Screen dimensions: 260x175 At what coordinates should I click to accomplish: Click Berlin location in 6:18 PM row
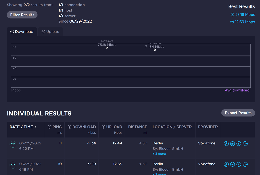coord(158,164)
